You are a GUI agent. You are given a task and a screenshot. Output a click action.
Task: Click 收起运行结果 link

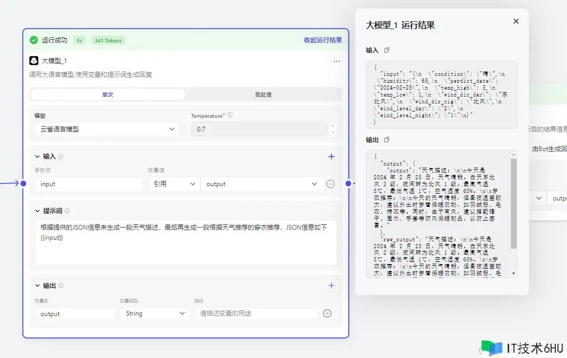(322, 40)
